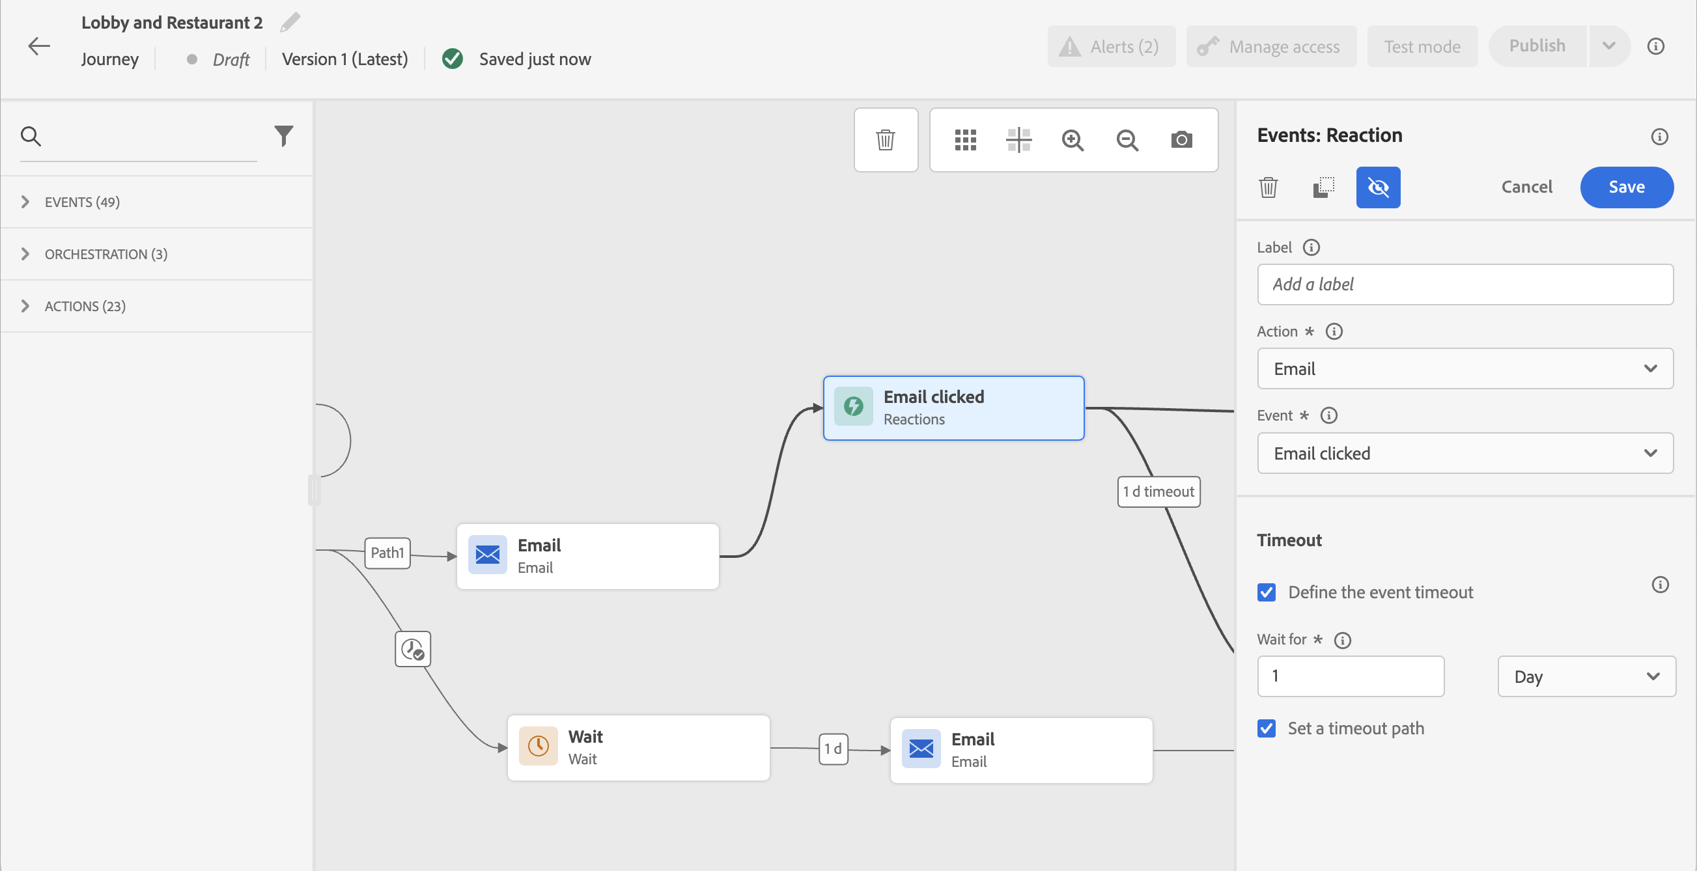Expand the ACTIONS (23) category

(84, 306)
